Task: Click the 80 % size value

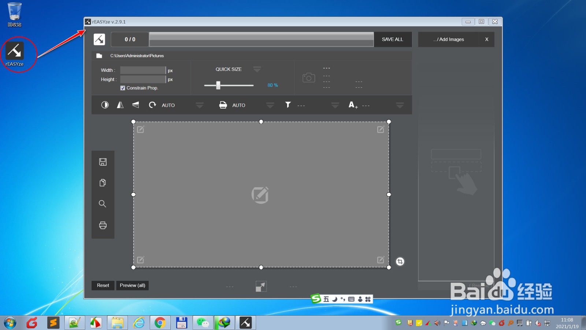Action: pyautogui.click(x=273, y=85)
